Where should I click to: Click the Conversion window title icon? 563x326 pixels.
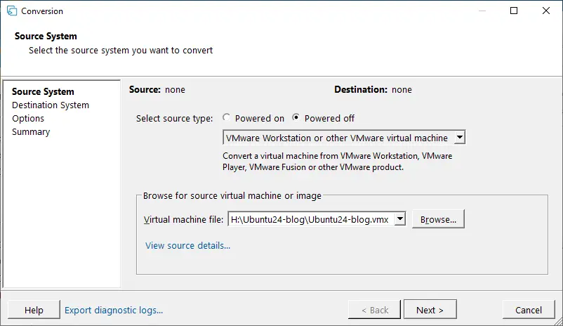(12, 11)
